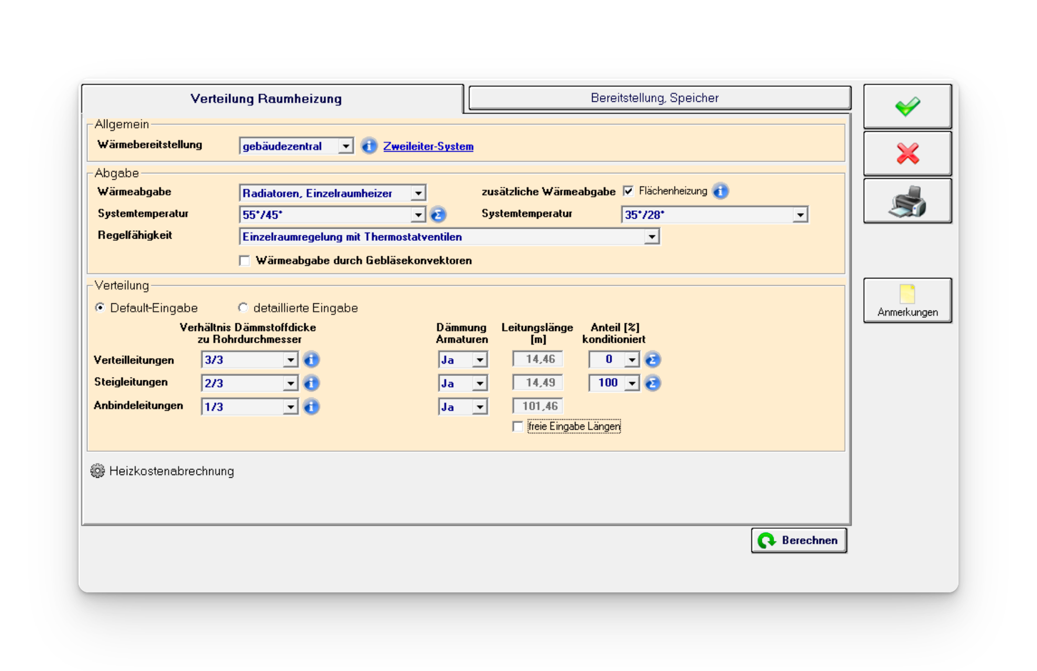Confirm dialog with the green checkmark button

pos(907,107)
